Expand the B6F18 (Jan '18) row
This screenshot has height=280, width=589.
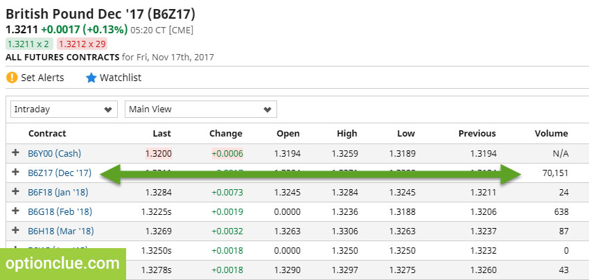16,192
